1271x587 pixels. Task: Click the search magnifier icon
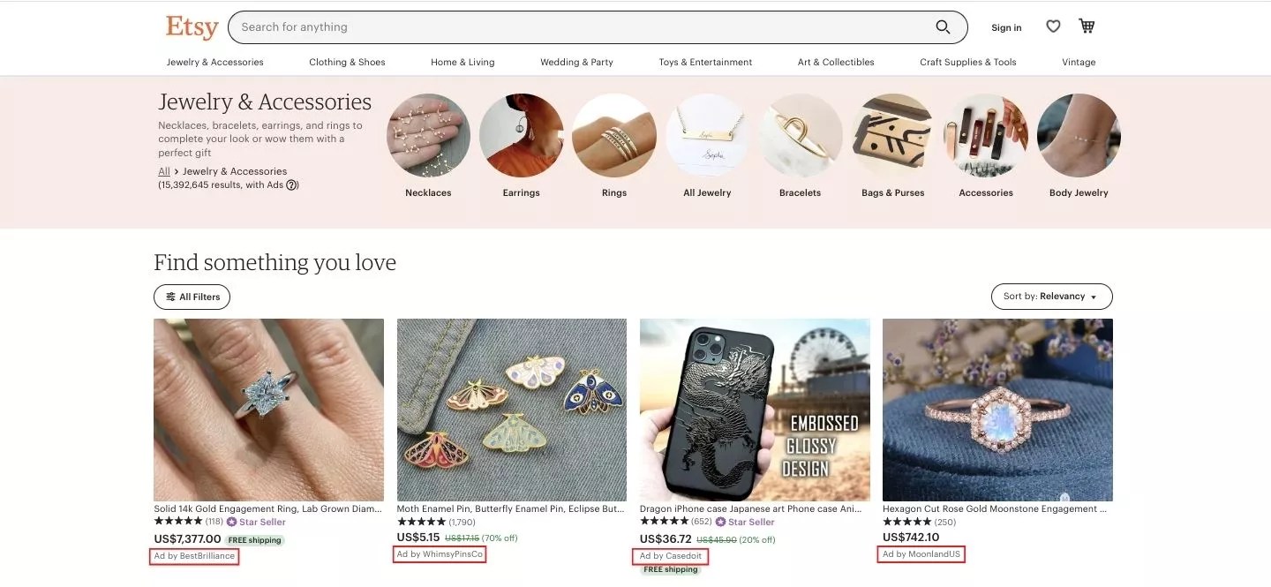[943, 26]
